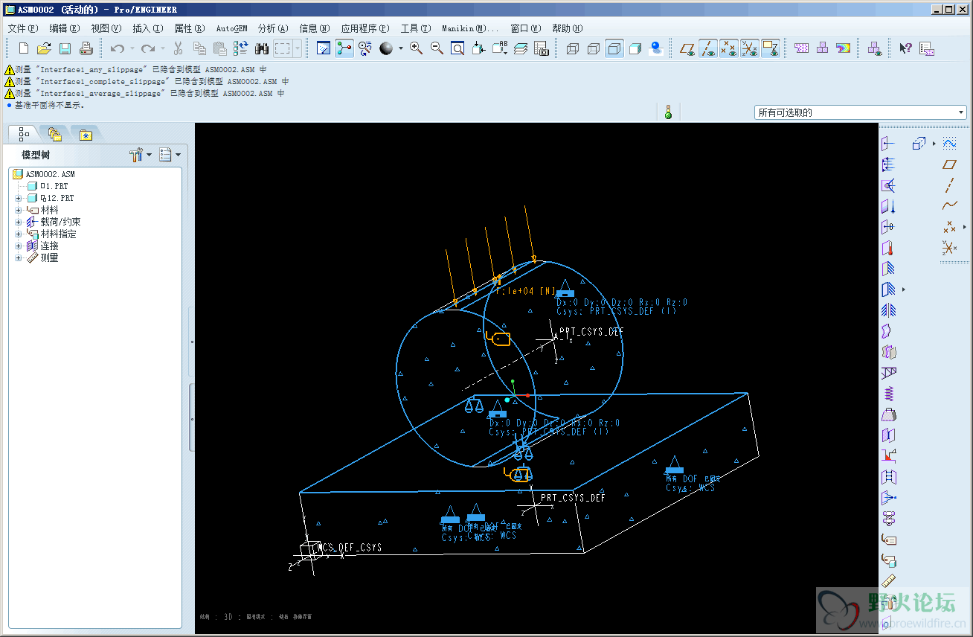Create a new file with the blank page icon
This screenshot has height=637, width=973.
(x=24, y=48)
